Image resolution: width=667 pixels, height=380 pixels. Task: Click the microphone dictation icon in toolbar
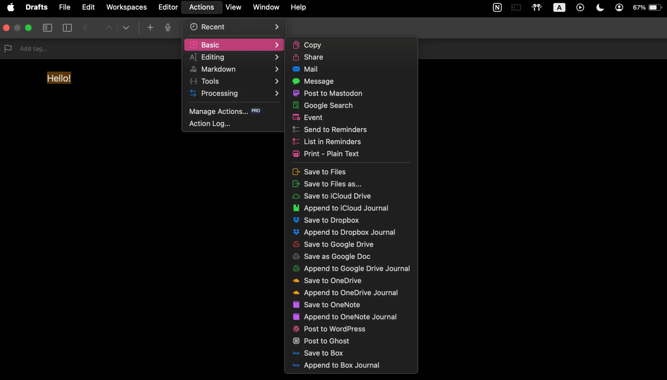point(168,28)
